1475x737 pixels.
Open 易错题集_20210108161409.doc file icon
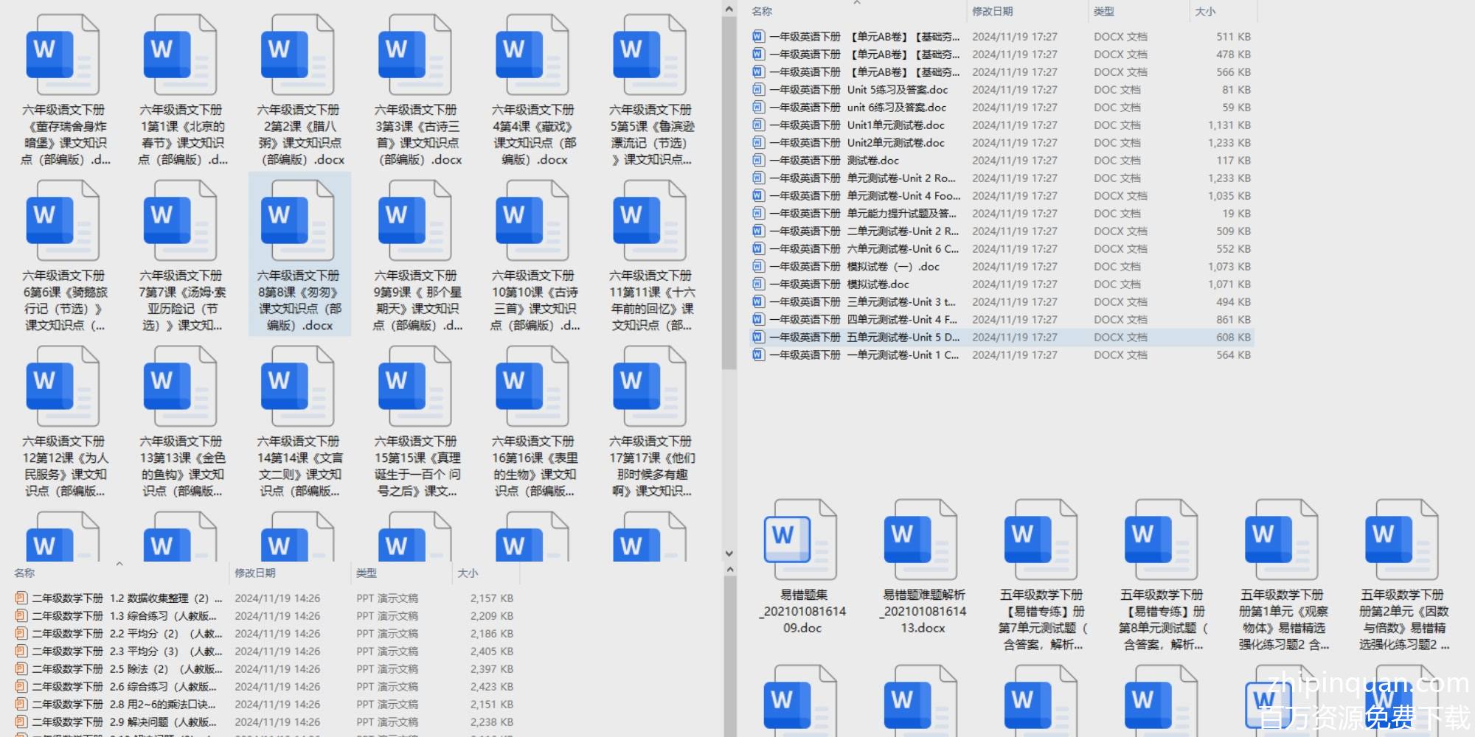(802, 539)
